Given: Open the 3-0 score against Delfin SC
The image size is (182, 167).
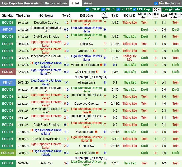Looking at the screenshot, I should 66,44.
